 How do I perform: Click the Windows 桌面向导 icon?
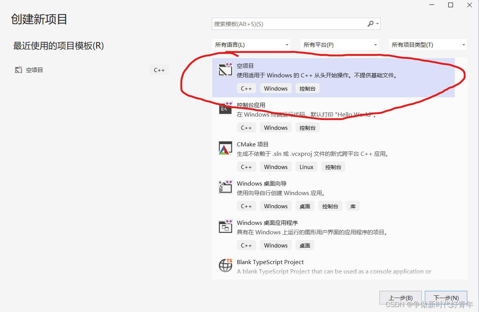pos(226,187)
